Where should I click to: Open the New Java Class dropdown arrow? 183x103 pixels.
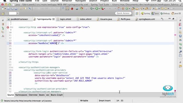click(x=129, y=9)
